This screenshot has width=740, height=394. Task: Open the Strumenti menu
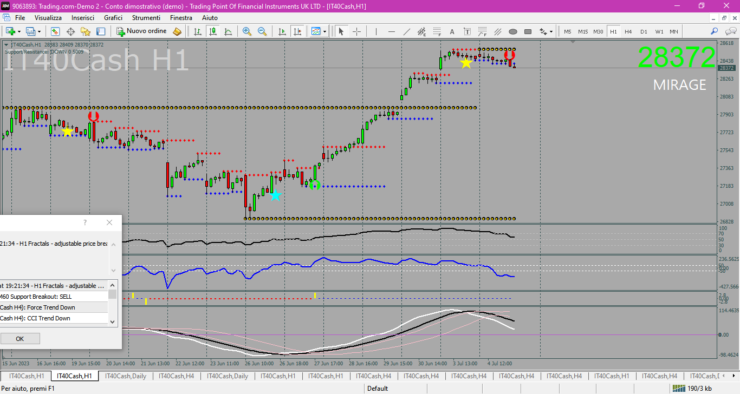pyautogui.click(x=146, y=18)
